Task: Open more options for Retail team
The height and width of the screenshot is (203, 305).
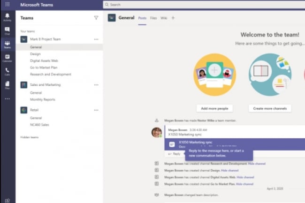Action: 96,110
